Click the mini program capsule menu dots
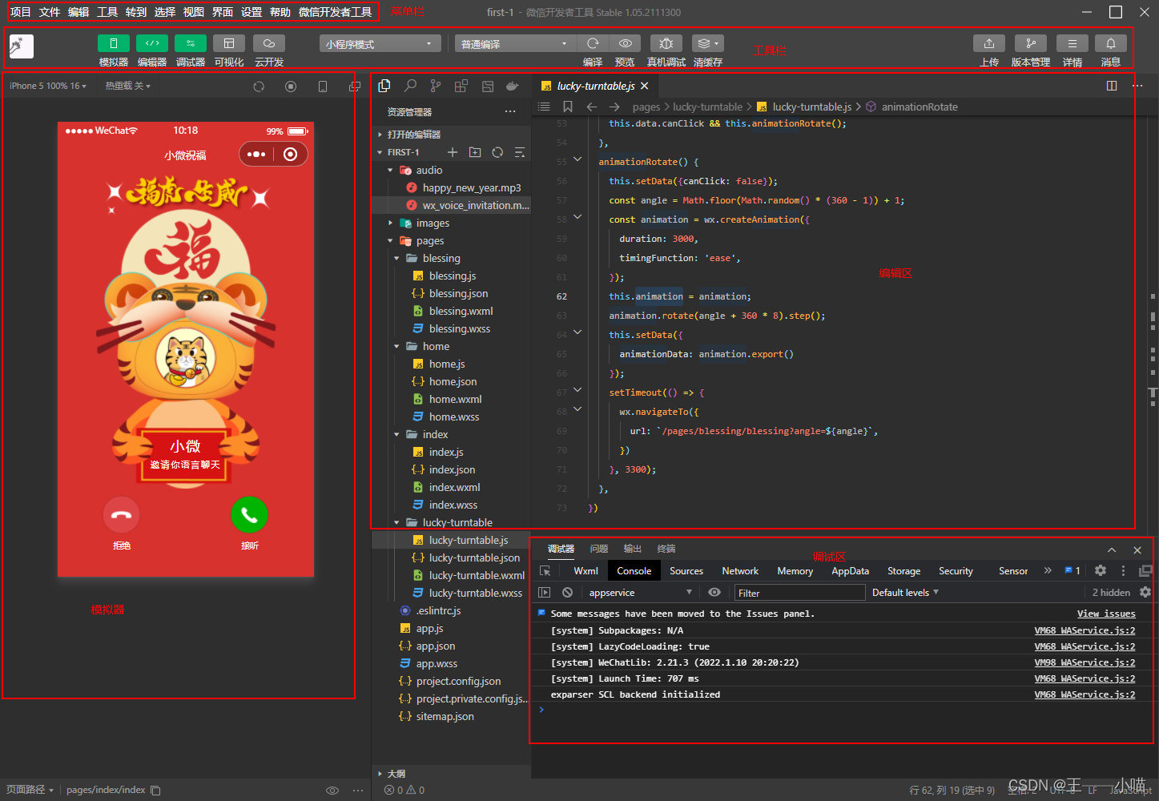This screenshot has width=1159, height=801. pyautogui.click(x=256, y=155)
